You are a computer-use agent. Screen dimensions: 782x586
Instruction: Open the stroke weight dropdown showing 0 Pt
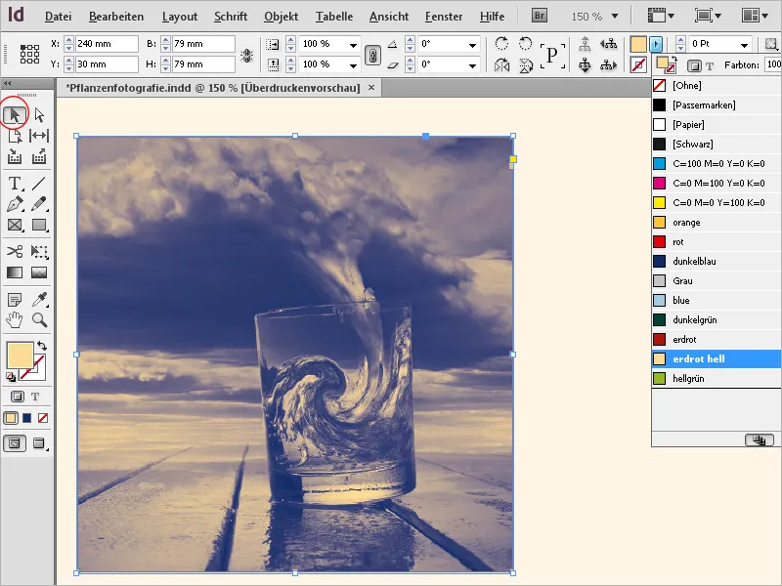(x=746, y=45)
